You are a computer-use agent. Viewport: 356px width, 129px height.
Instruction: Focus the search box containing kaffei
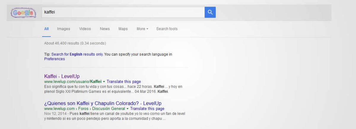click(123, 12)
